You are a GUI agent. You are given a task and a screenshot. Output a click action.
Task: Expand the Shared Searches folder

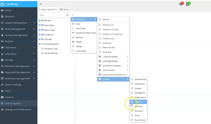click(40, 44)
